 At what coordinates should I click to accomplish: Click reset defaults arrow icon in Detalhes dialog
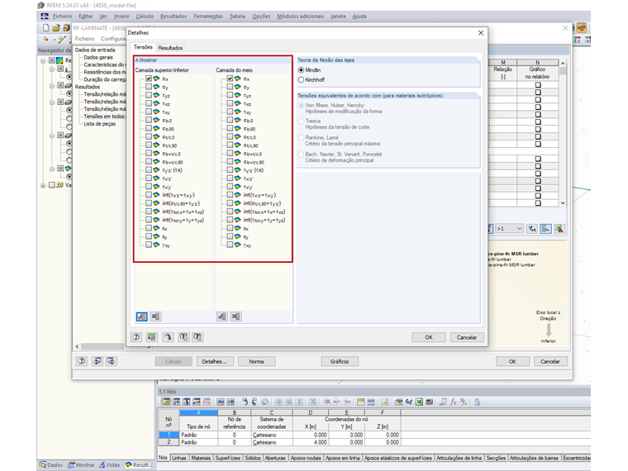tap(168, 337)
